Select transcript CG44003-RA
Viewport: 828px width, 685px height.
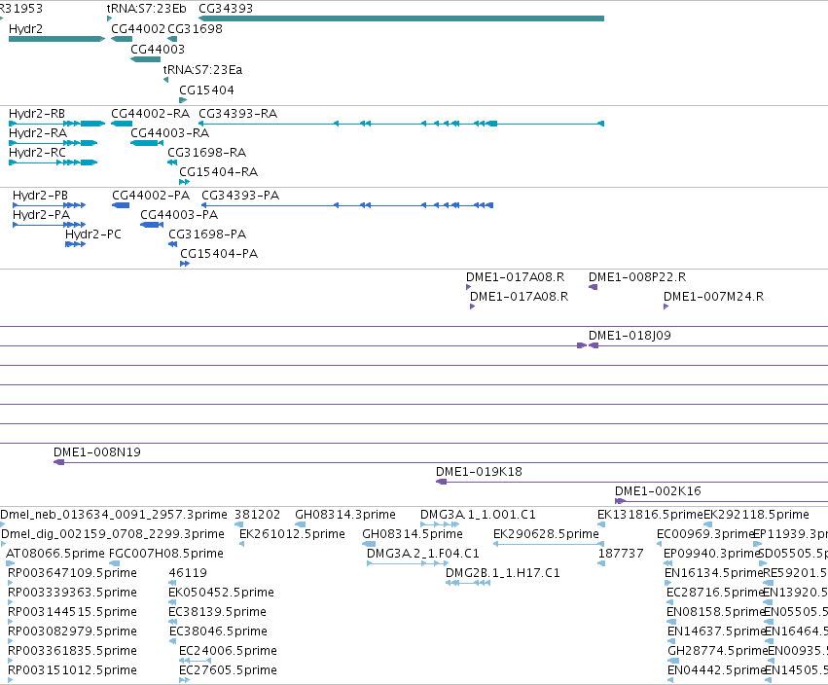(x=147, y=143)
